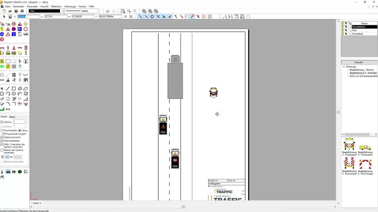Click the next symbol arrow button
This screenshot has height=212, width=378.
click(x=20, y=157)
